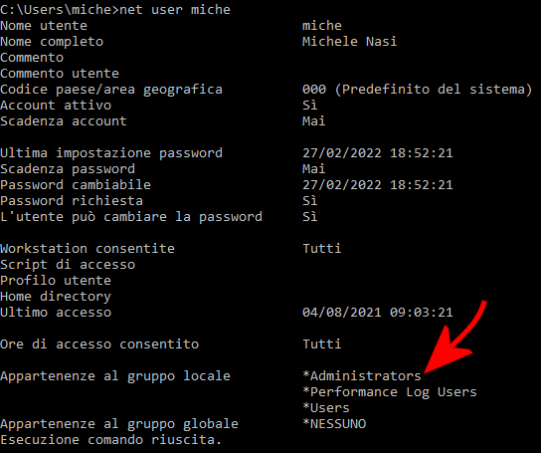541x453 pixels.
Task: Click the command 'net user miche'
Action: tap(175, 9)
